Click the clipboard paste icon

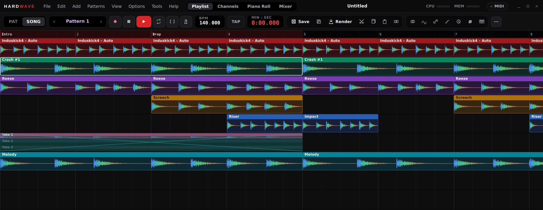pos(385,22)
